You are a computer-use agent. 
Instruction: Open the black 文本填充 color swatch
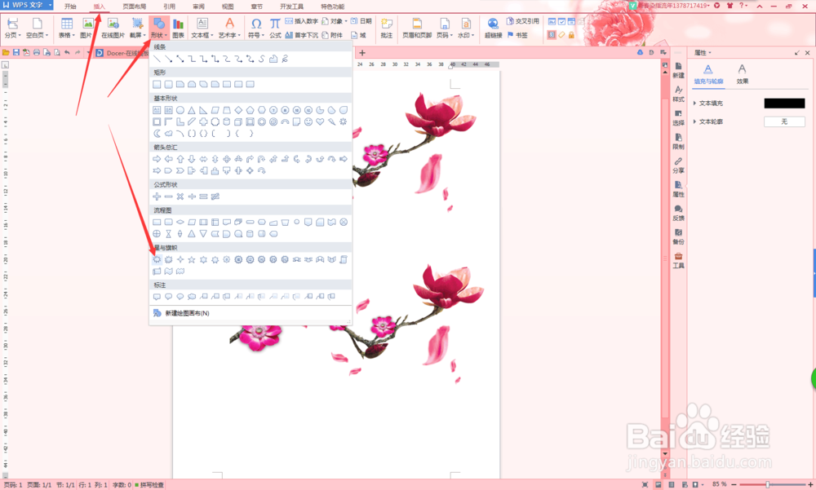(x=785, y=103)
